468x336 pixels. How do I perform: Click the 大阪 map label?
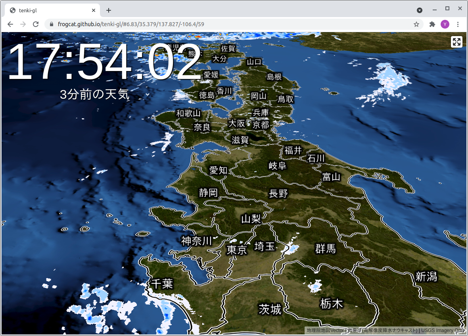237,123
